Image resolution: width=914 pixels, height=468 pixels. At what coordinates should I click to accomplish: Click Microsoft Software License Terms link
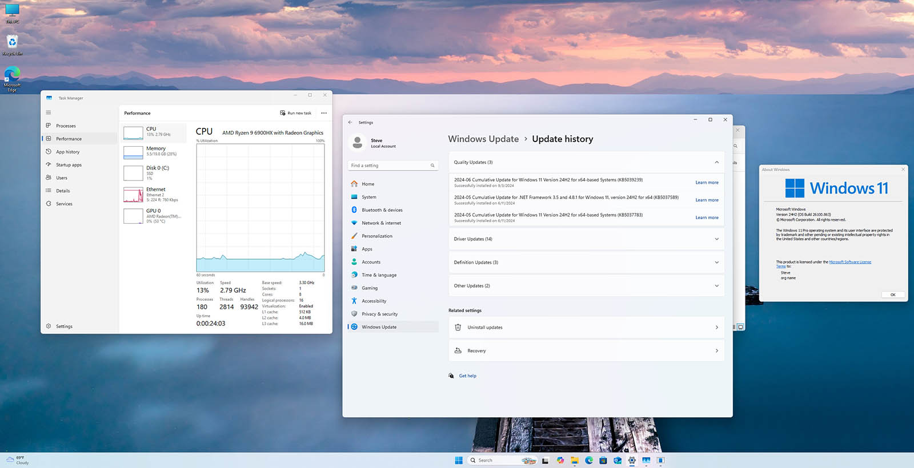[849, 262]
